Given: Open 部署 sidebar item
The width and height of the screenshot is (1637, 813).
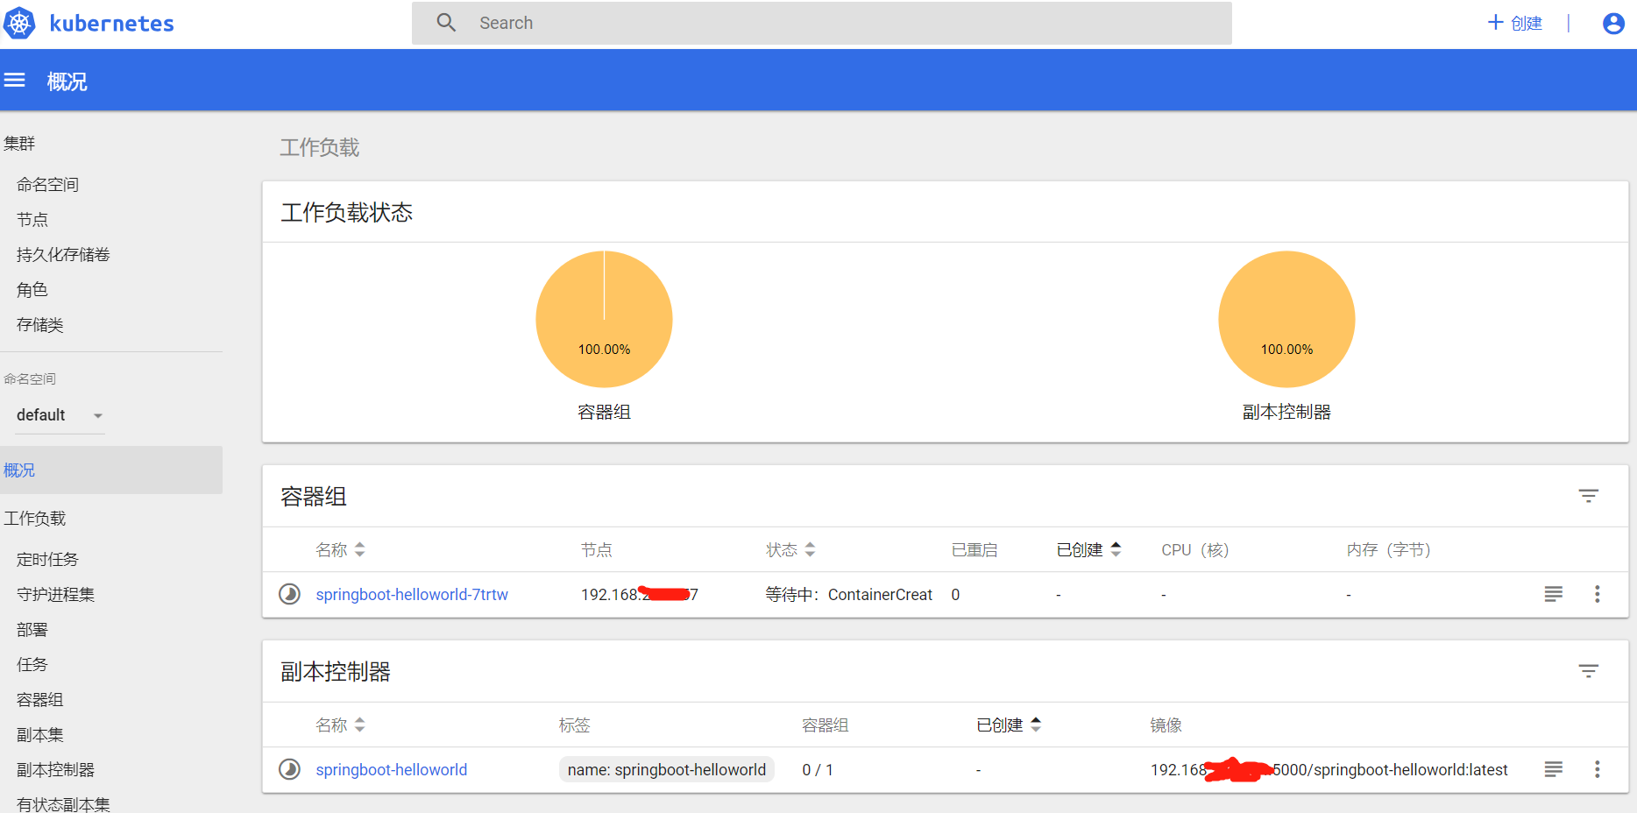Looking at the screenshot, I should (x=32, y=630).
